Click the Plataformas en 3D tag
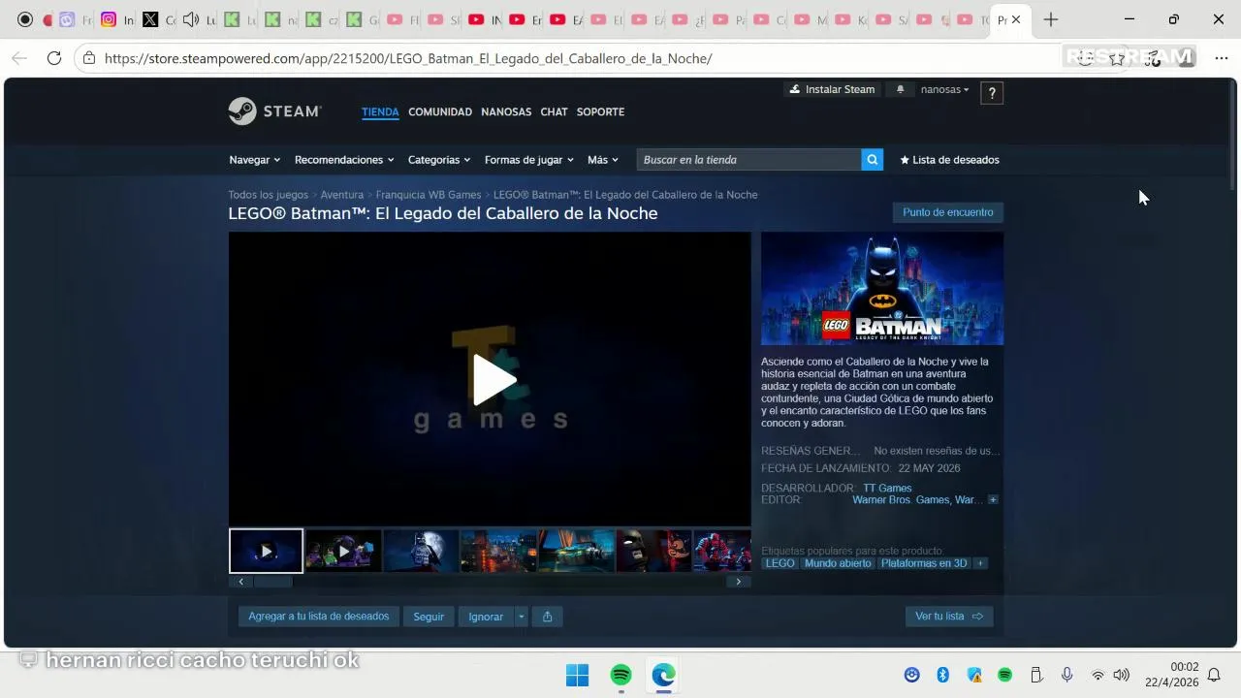 tap(924, 563)
